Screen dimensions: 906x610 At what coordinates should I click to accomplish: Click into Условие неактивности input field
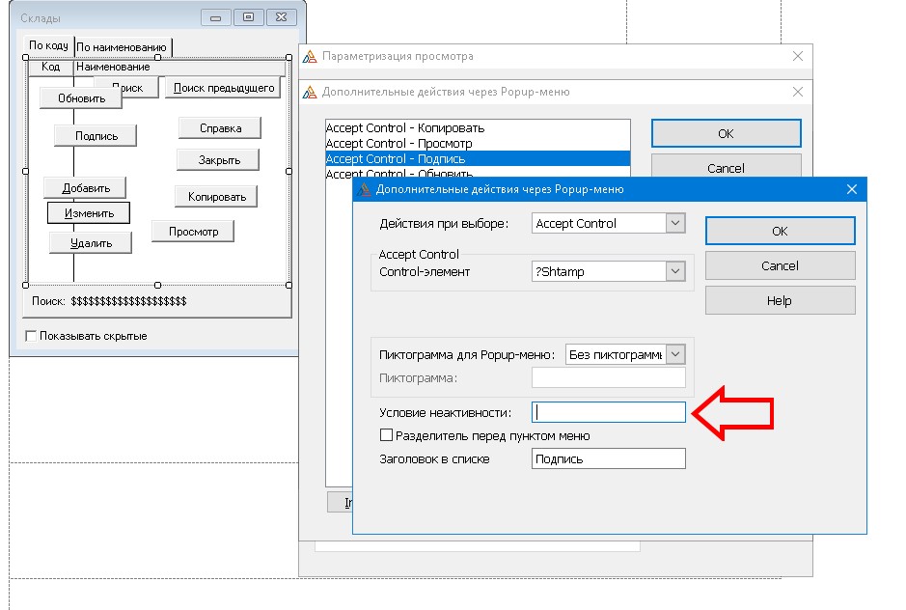click(x=609, y=412)
